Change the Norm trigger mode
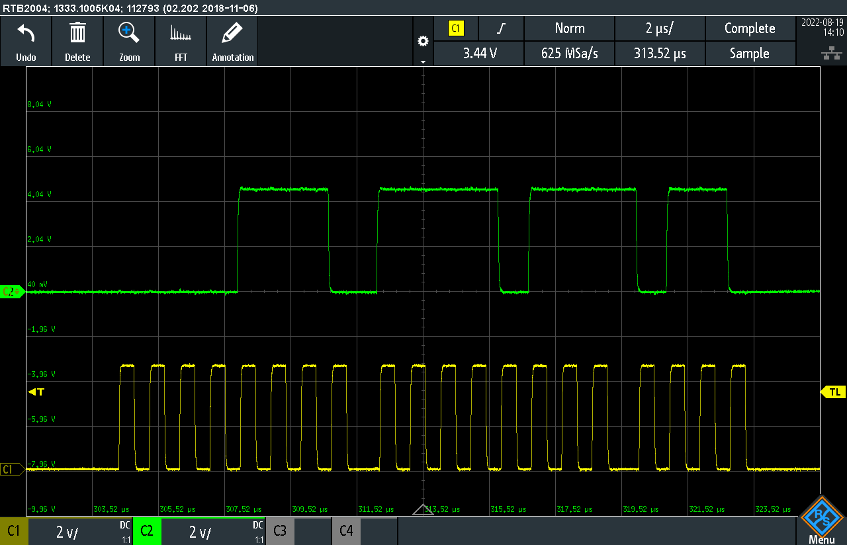This screenshot has width=847, height=545. 570,28
